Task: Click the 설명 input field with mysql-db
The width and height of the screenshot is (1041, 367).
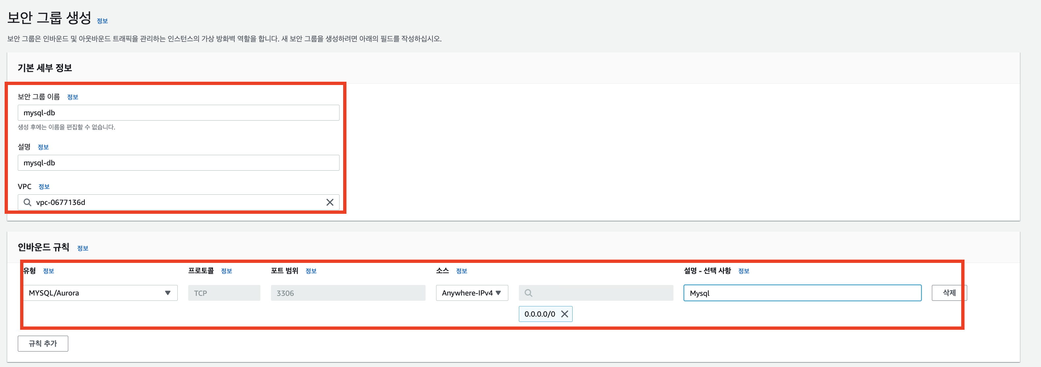Action: pos(178,163)
